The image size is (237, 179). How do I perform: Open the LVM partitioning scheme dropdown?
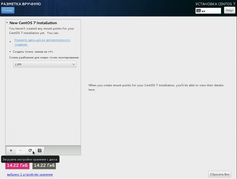point(45,64)
